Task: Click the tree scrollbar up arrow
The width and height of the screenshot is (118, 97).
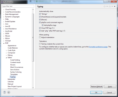Action: (x=33, y=10)
